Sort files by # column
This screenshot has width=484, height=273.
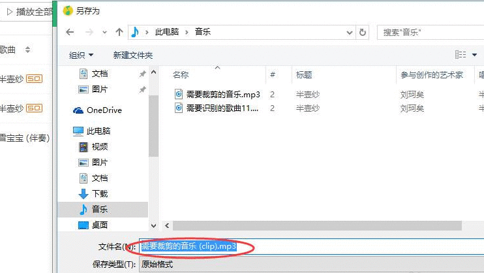click(x=273, y=75)
